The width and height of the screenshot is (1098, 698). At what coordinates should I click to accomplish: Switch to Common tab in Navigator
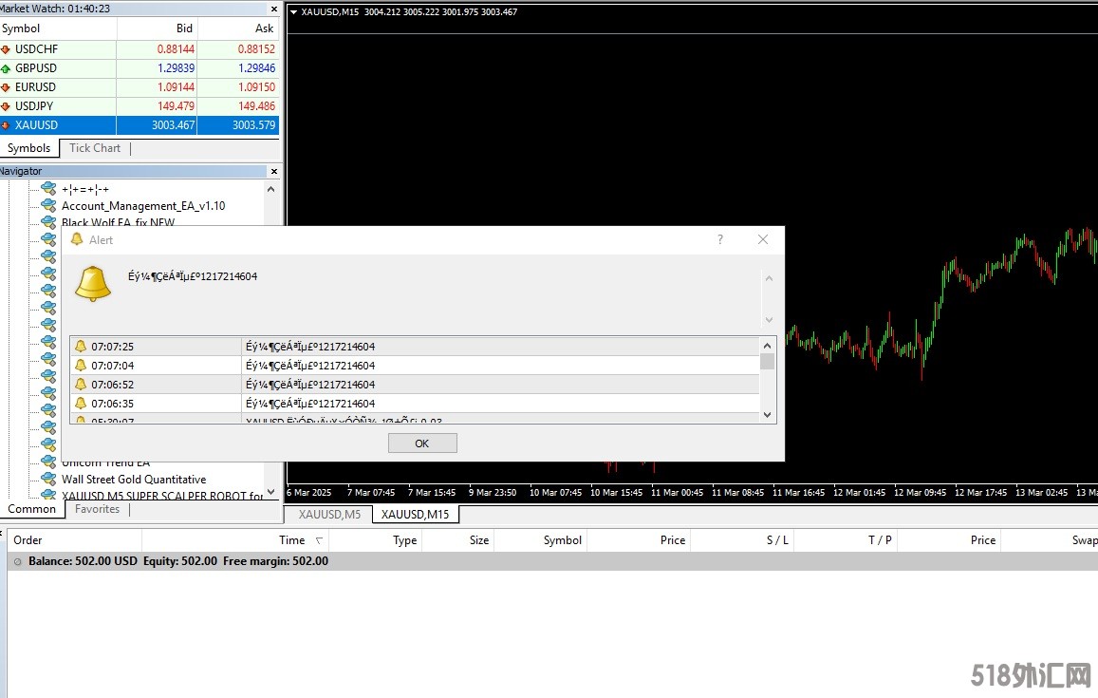pyautogui.click(x=31, y=509)
